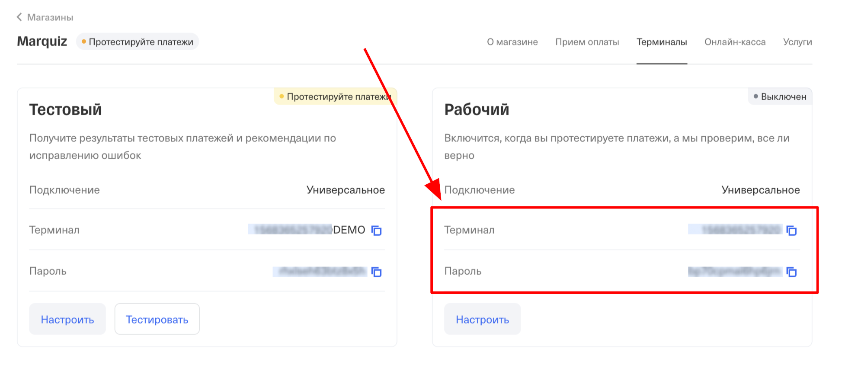Click the yellow Протестируйте платежи card badge
The image size is (848, 372).
pyautogui.click(x=336, y=96)
